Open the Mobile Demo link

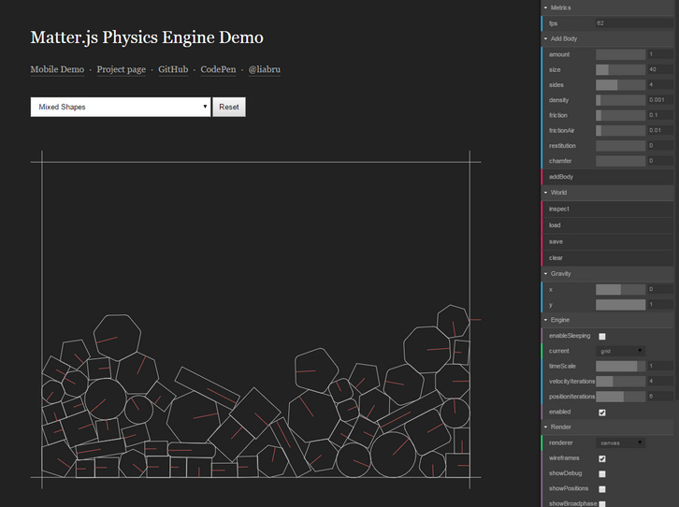tap(57, 69)
